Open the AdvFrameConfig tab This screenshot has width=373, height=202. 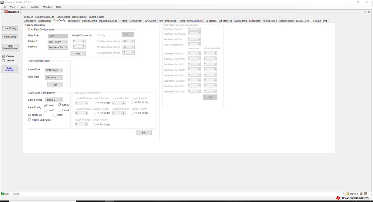[x=167, y=21]
